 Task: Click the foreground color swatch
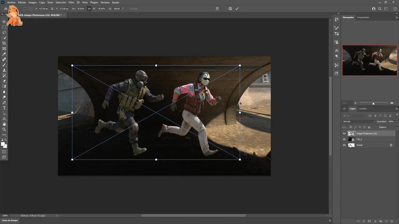(3, 144)
